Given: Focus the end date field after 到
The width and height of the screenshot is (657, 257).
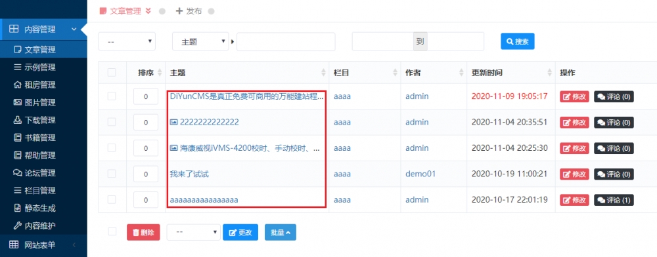Looking at the screenshot, I should (456, 41).
